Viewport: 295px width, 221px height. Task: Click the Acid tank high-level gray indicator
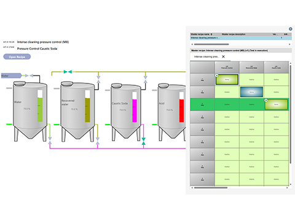click(155, 90)
